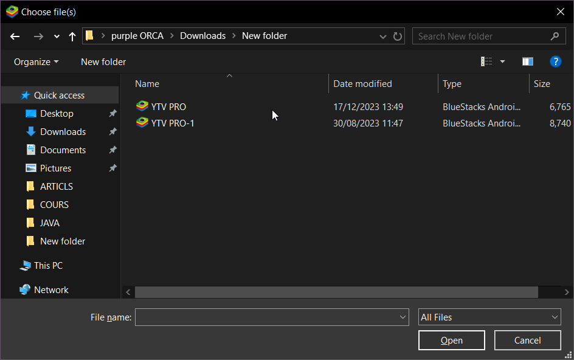This screenshot has height=360, width=574.
Task: Expand chevron after purple ORCA breadcrumb
Action: coord(171,35)
